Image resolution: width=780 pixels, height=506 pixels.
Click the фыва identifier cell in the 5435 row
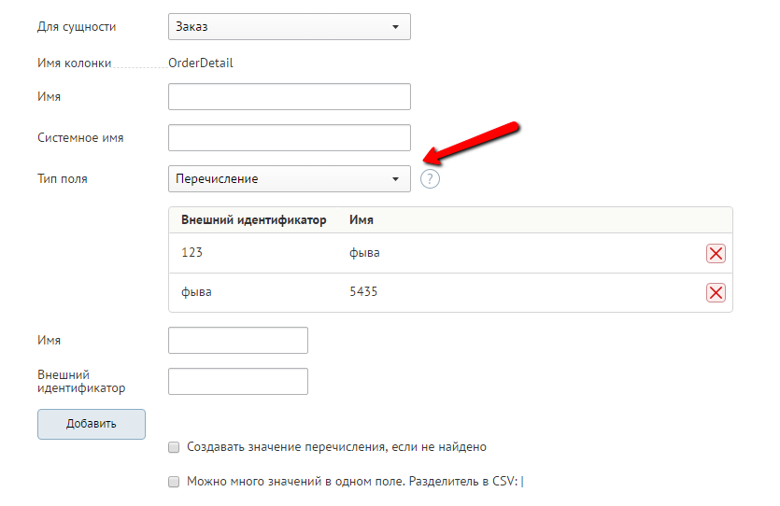196,292
